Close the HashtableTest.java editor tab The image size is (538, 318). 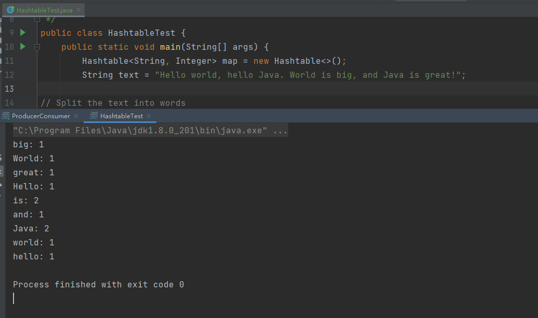(78, 10)
